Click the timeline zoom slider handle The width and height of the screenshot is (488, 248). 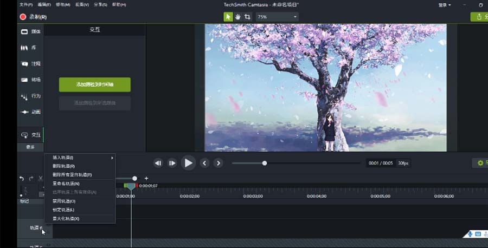134,178
